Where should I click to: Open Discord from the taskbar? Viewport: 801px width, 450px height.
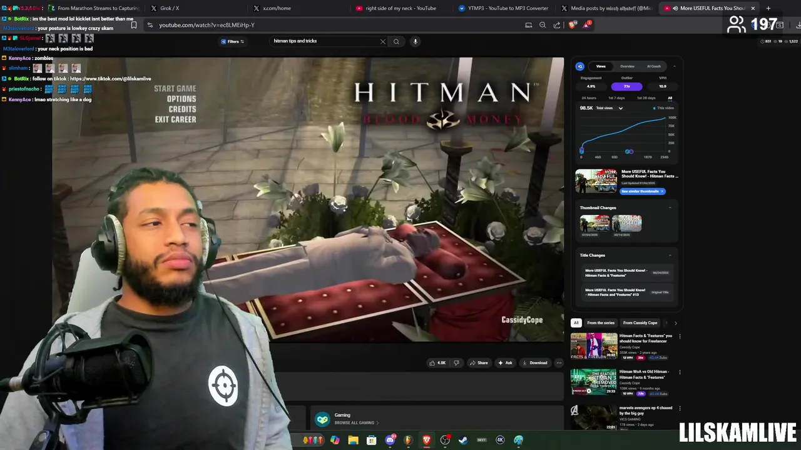click(x=390, y=440)
